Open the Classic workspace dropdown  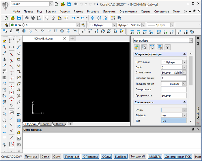(51, 4)
